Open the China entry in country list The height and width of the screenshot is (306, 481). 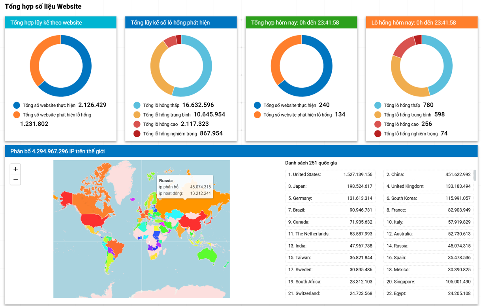click(428, 174)
